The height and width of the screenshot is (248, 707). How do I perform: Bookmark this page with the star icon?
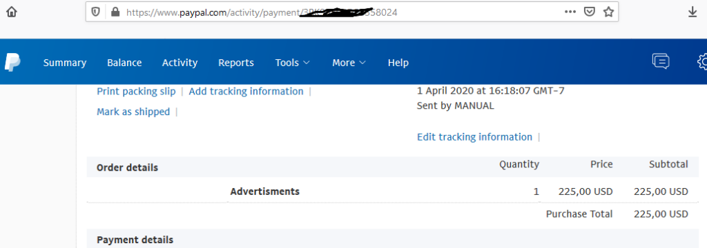[608, 12]
